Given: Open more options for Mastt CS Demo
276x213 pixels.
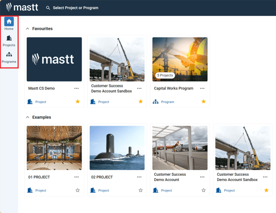Looking at the screenshot, I should tap(76, 88).
